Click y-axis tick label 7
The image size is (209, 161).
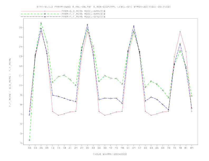21,114
